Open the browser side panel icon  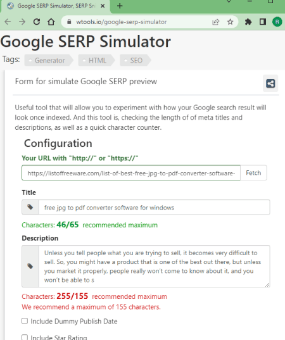tap(263, 22)
